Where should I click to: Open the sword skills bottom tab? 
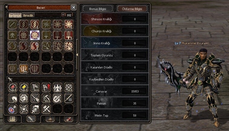[x=31, y=119]
